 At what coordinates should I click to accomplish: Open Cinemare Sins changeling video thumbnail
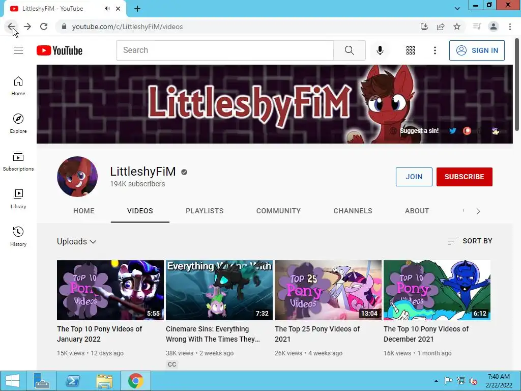219,290
